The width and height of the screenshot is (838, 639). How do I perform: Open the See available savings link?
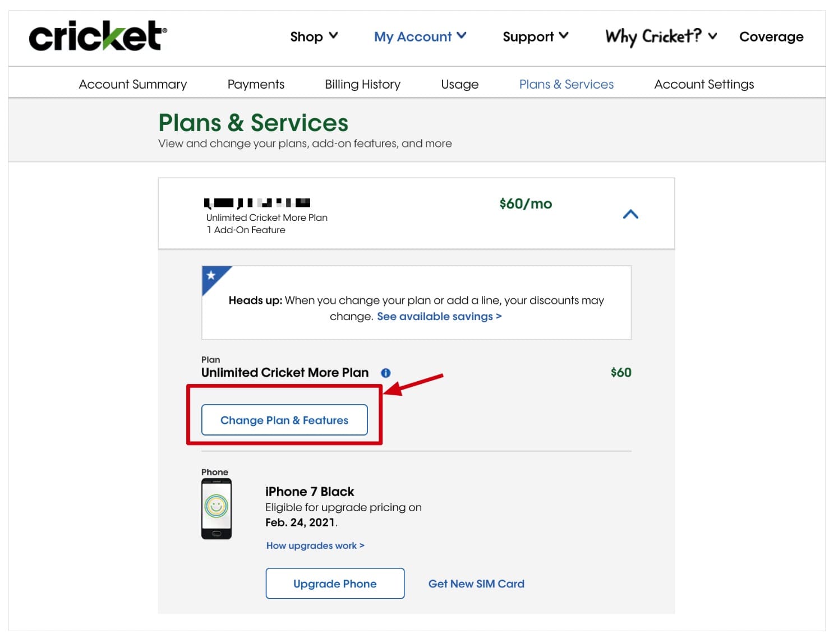tap(439, 316)
